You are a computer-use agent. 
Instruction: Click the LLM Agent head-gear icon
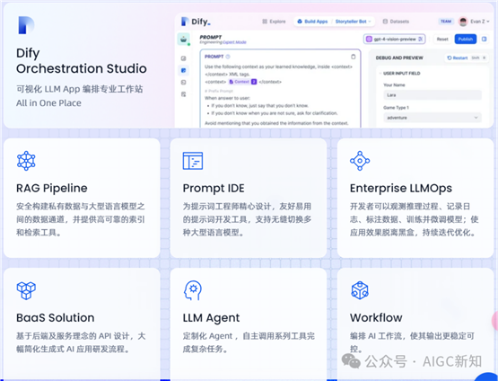point(193,290)
